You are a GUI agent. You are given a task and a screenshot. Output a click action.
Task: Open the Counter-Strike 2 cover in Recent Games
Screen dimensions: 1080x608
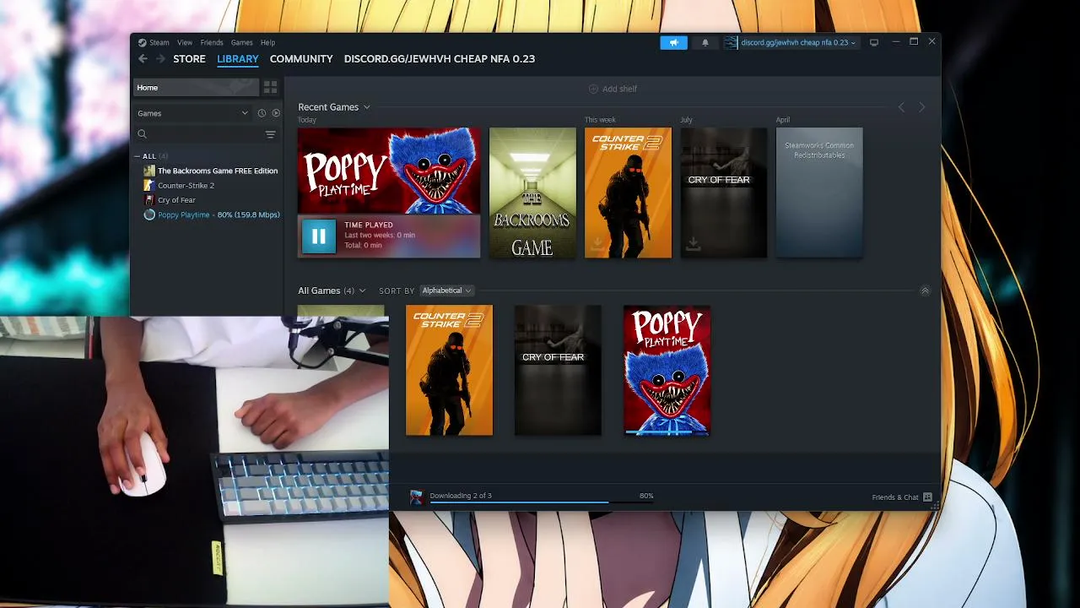[x=629, y=193]
